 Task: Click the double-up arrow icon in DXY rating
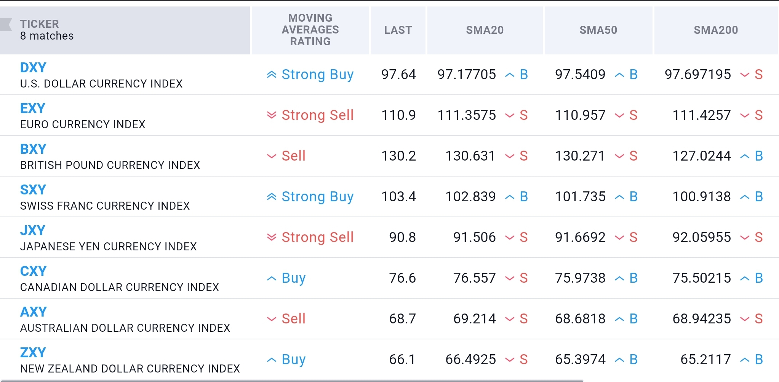(272, 75)
